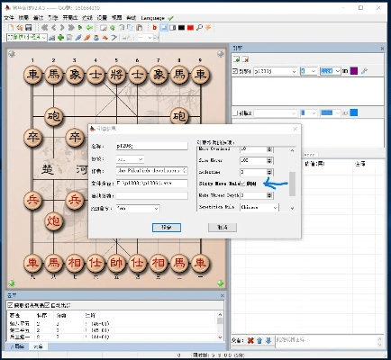The width and height of the screenshot is (391, 360).
Task: Click the cancel button in dialog
Action: (223, 228)
